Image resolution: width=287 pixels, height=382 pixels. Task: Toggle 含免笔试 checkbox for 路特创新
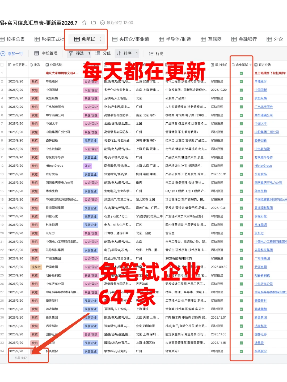241,141
